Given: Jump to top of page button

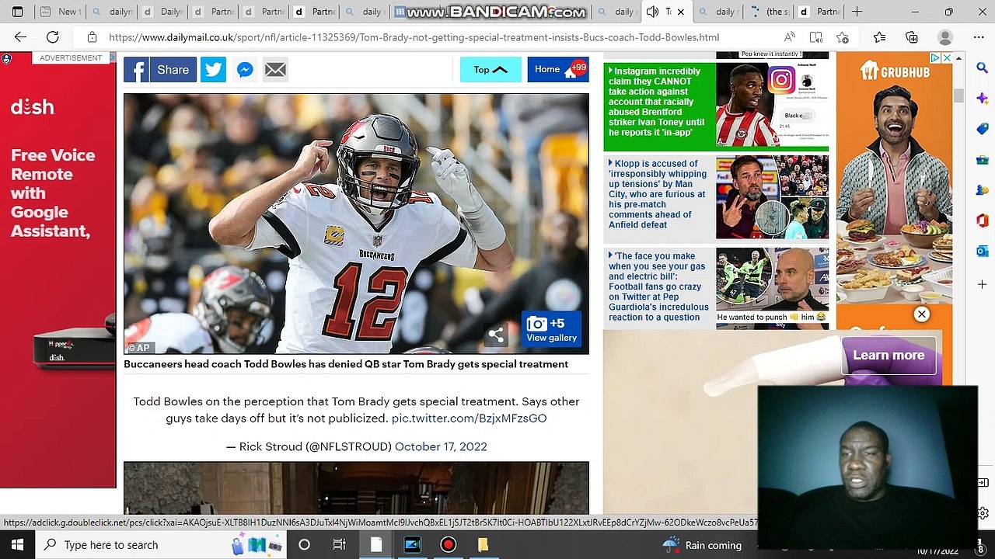Looking at the screenshot, I should click(491, 69).
